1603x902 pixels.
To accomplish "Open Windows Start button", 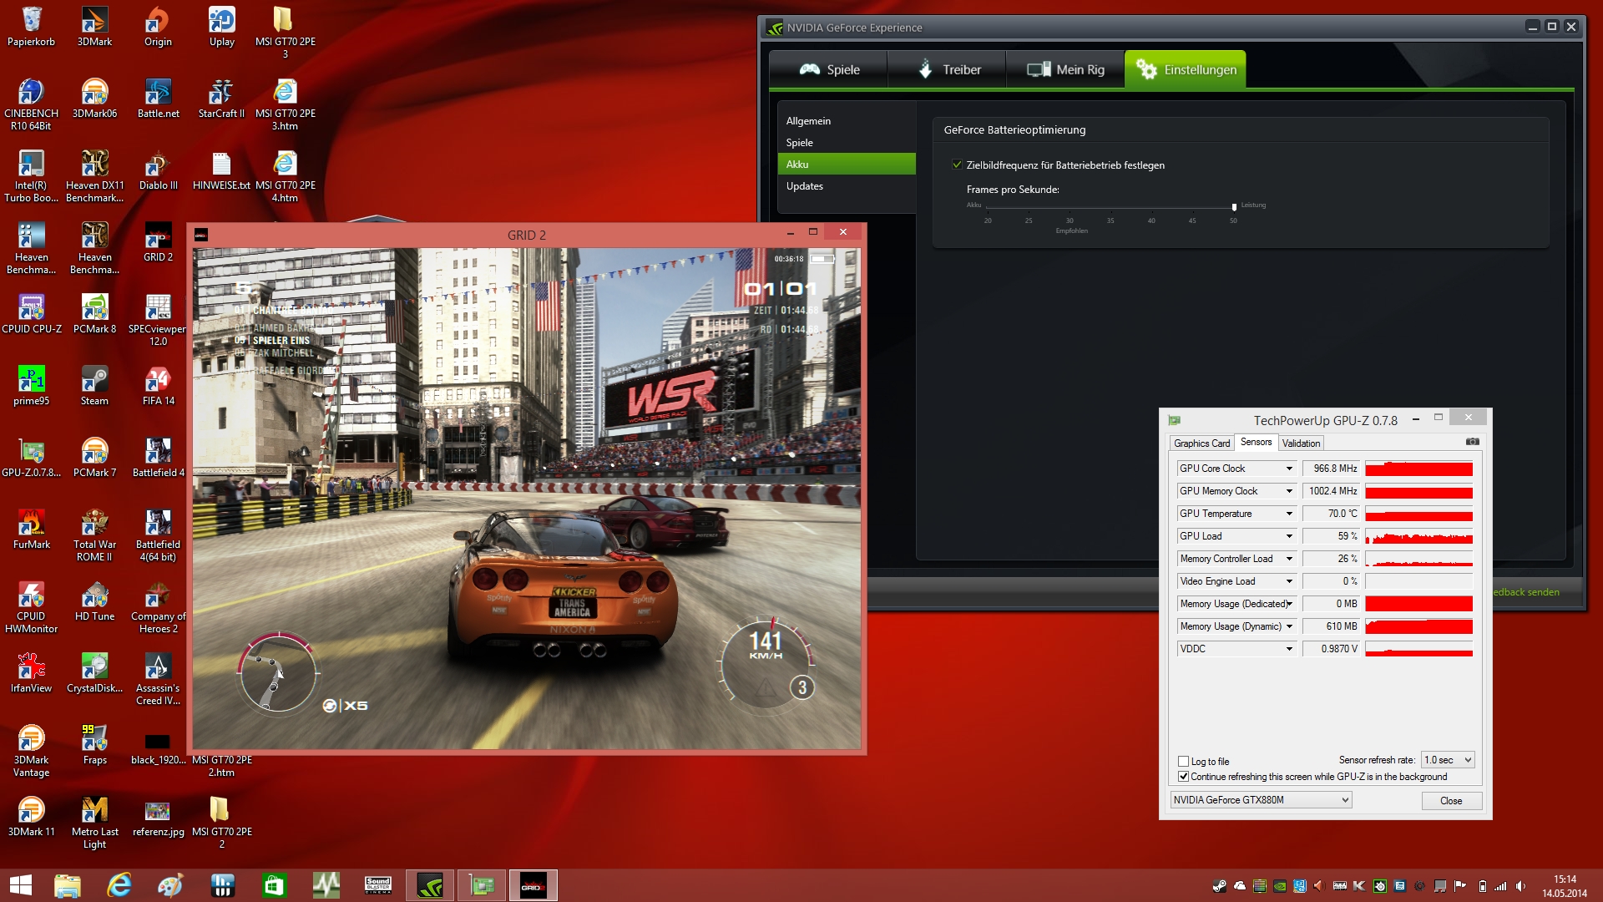I will (x=20, y=885).
